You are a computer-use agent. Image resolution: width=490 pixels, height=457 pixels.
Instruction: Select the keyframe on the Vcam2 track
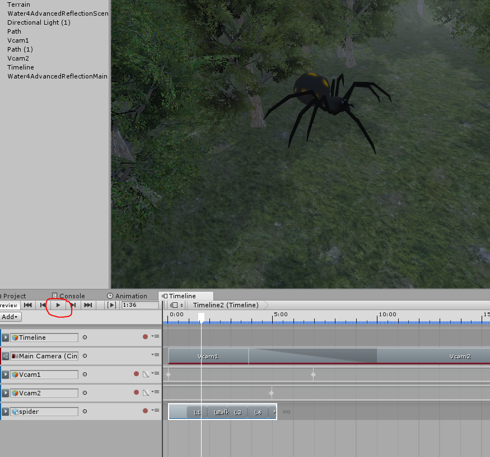tap(271, 393)
